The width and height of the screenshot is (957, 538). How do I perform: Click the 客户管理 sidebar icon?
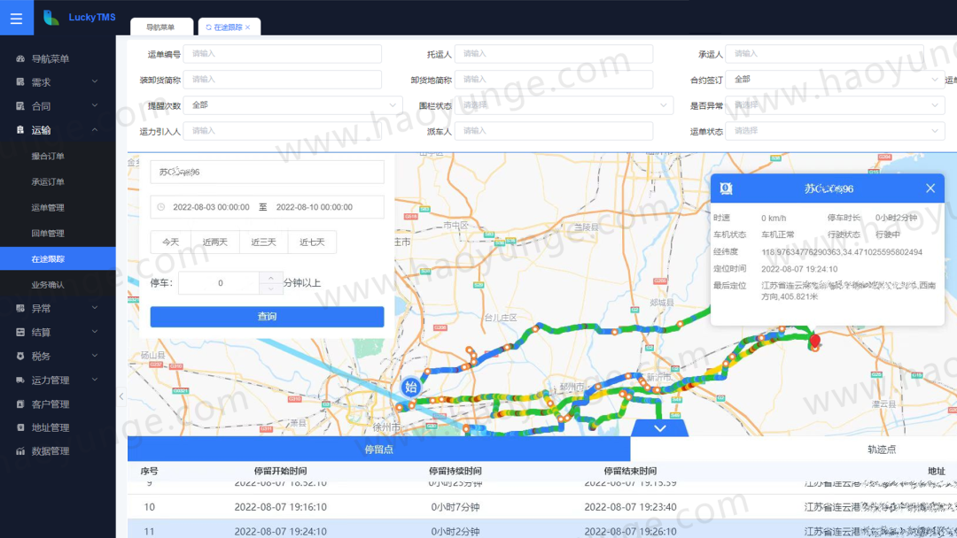20,404
